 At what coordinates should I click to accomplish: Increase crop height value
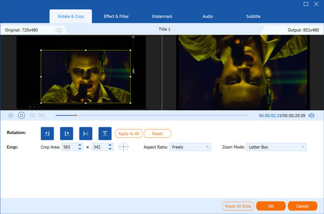click(110, 145)
